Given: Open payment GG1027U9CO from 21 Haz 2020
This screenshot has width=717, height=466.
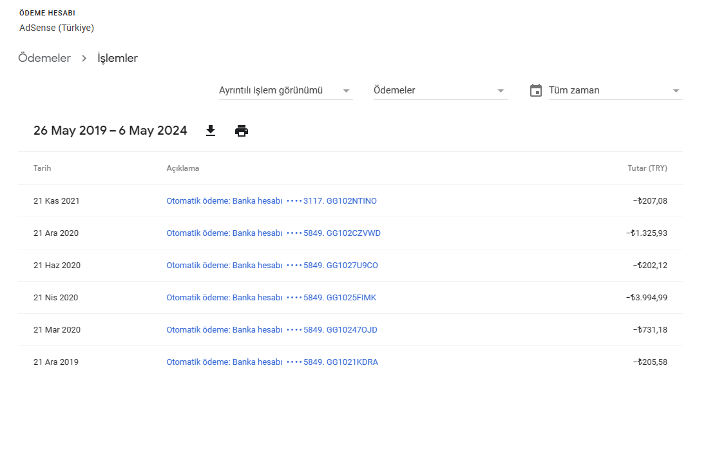Looking at the screenshot, I should pos(272,266).
